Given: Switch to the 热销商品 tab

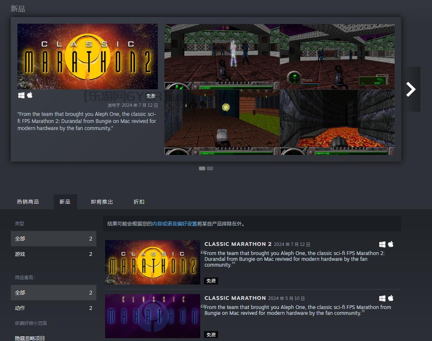Looking at the screenshot, I should [x=29, y=202].
